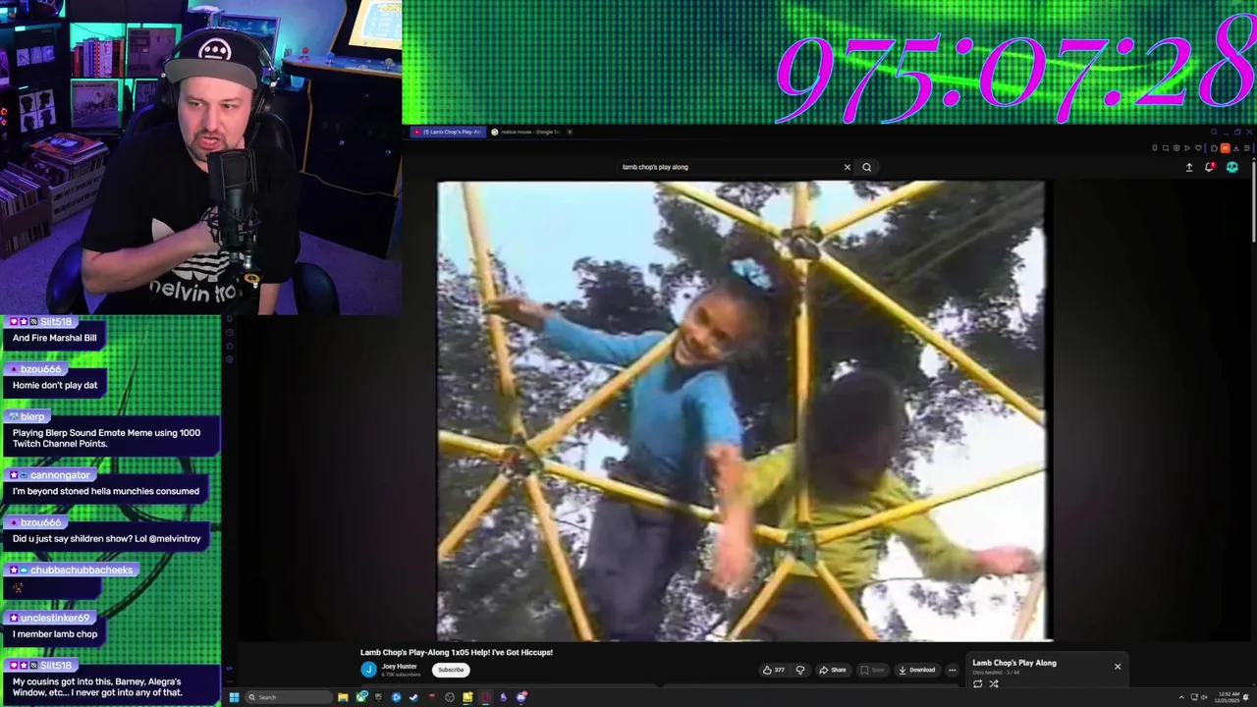Click the YouTube search box text
Viewport: 1257px width, 707px height.
point(655,167)
